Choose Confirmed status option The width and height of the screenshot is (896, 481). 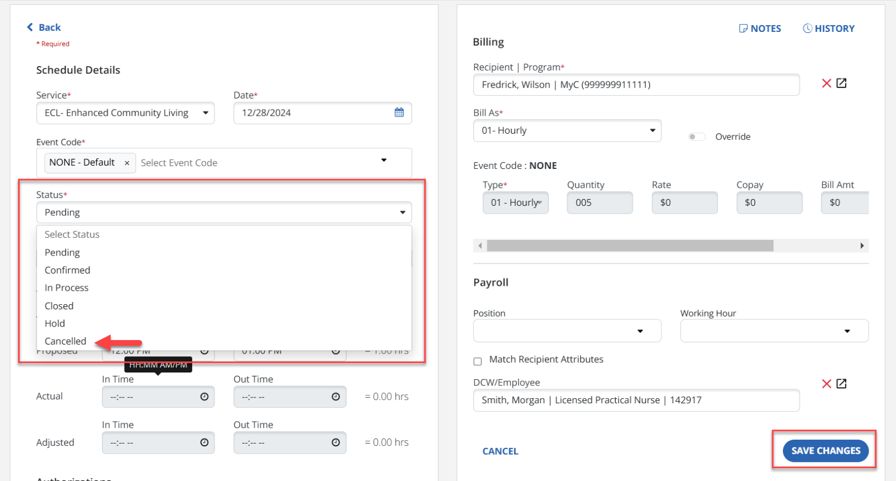click(67, 270)
